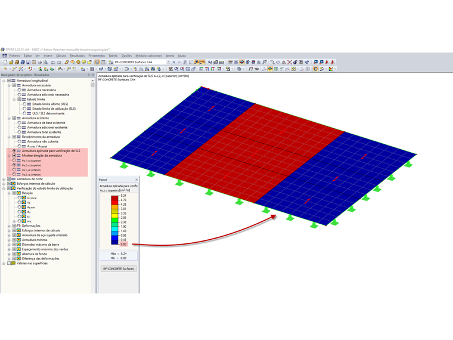This screenshot has height=340, width=453.
Task: Click the Redo arrow icon
Action: coord(59,62)
